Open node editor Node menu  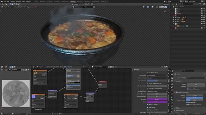pyautogui.click(x=61, y=67)
